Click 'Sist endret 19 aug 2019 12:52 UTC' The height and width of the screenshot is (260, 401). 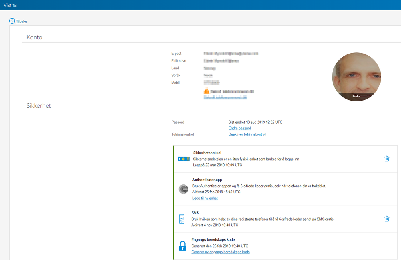pyautogui.click(x=256, y=122)
